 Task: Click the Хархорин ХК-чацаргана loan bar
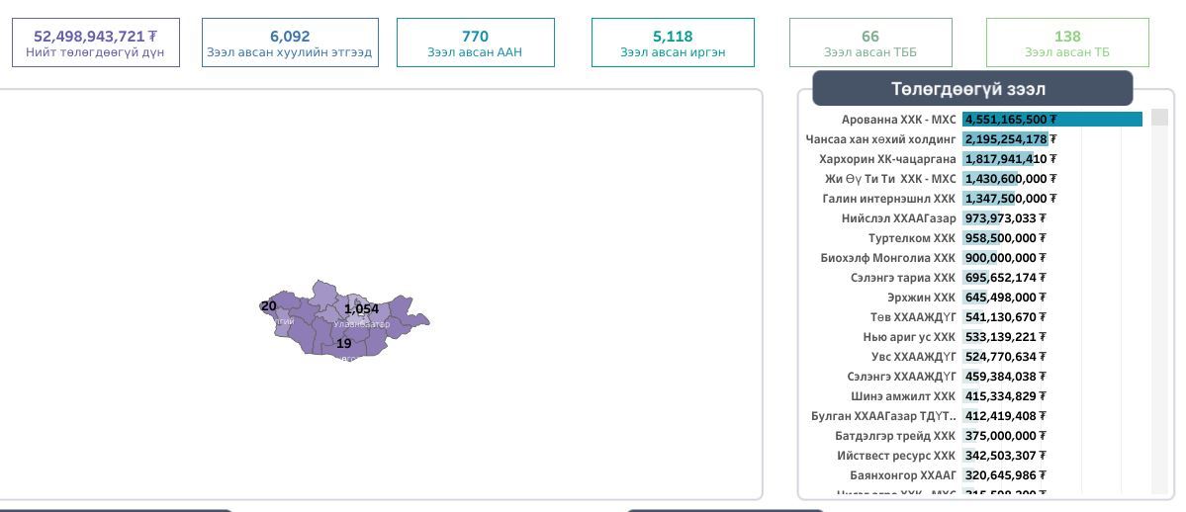pyautogui.click(x=997, y=159)
